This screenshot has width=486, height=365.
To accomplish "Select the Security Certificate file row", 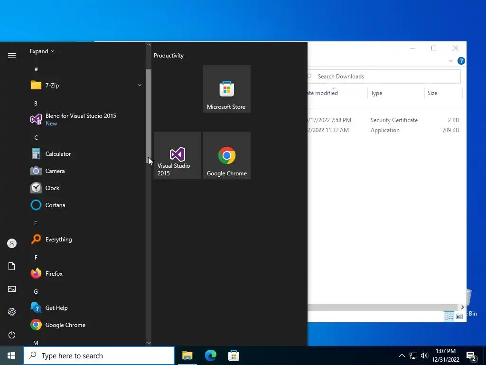I will point(384,120).
